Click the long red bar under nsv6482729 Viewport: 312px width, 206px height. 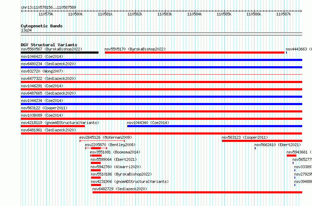coord(197,192)
